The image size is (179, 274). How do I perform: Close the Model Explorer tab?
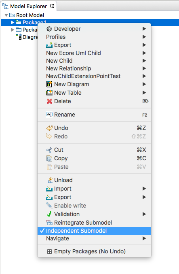point(52,6)
